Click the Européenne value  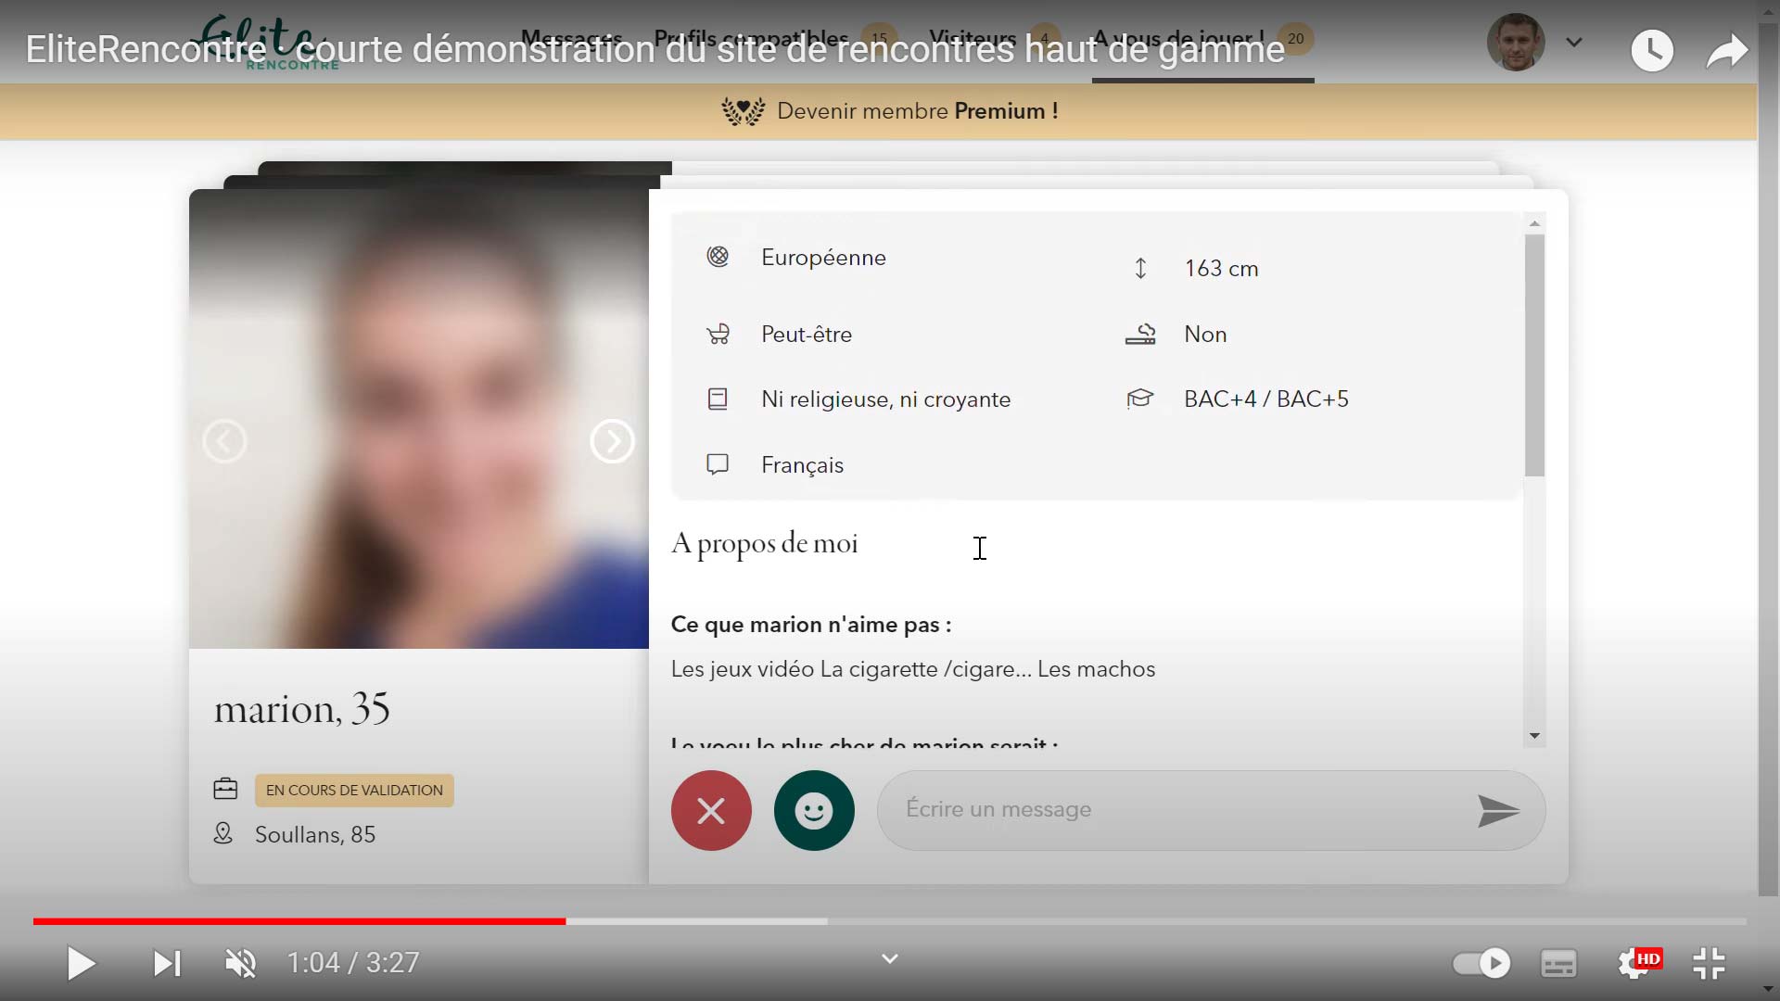pos(823,258)
